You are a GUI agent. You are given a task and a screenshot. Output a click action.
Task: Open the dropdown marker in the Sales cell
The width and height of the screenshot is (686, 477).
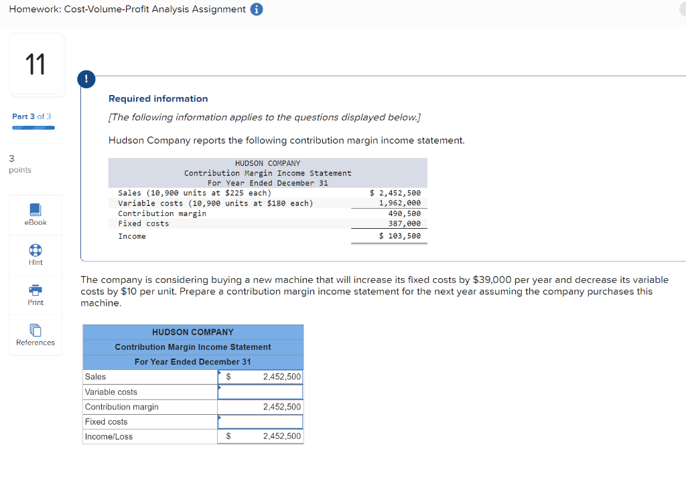click(220, 373)
